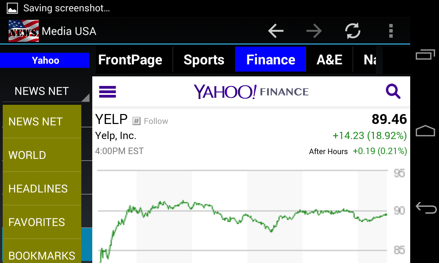Tap the browser back arrow icon
The height and width of the screenshot is (263, 439).
[276, 31]
